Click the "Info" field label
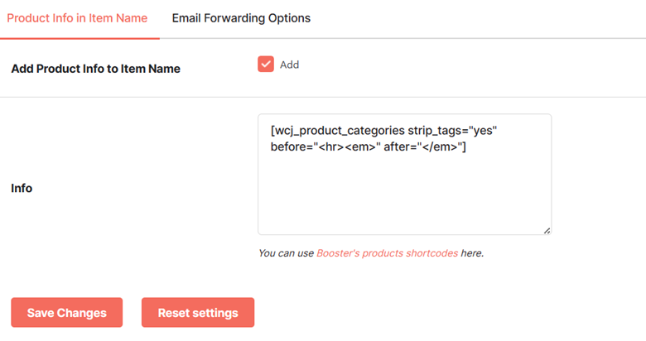Screen dimensions: 646x341 click(x=22, y=188)
